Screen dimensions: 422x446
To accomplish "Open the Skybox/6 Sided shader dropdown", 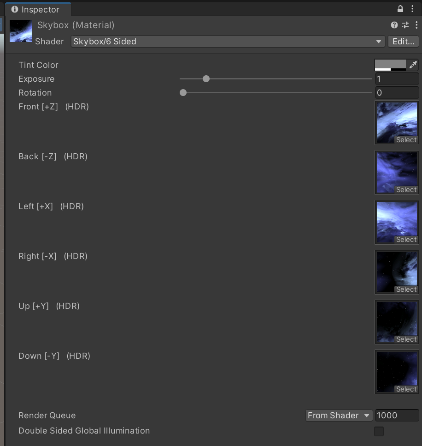I will tap(228, 42).
